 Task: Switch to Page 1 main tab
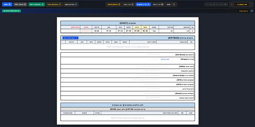pyautogui.click(x=158, y=4)
